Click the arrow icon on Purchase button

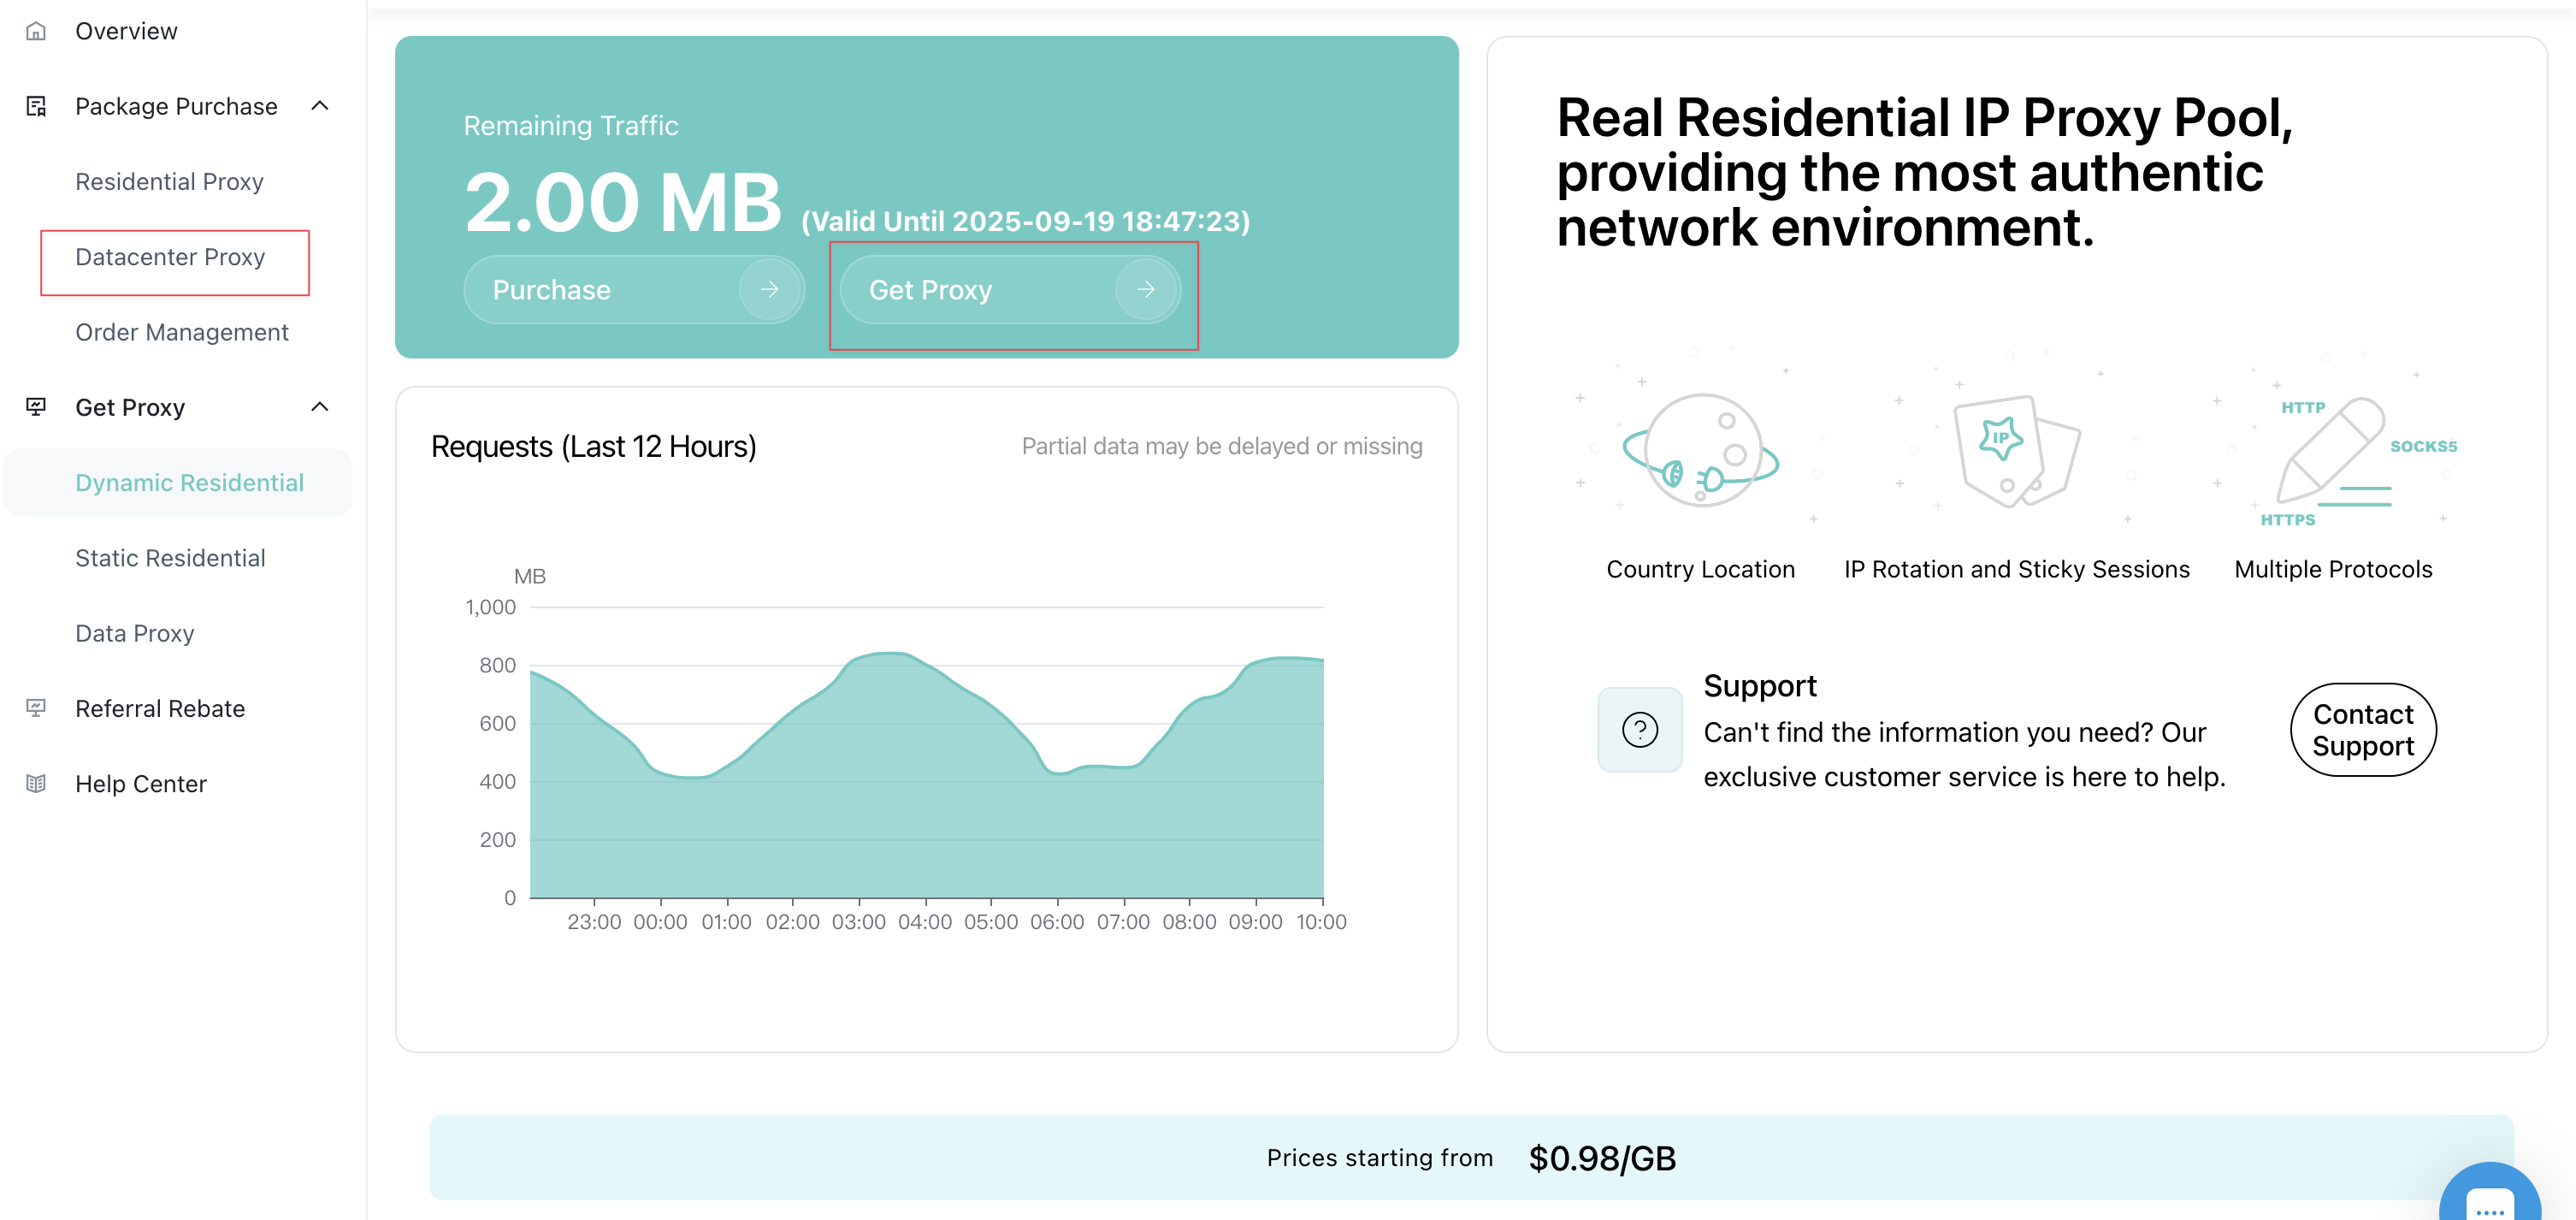[x=769, y=290]
